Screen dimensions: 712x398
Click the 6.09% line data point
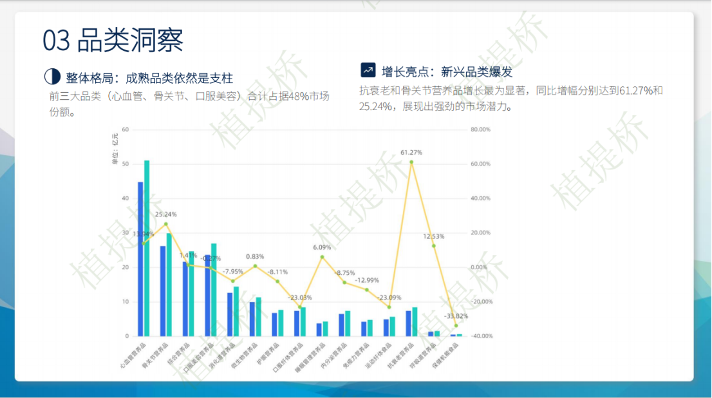coord(323,257)
